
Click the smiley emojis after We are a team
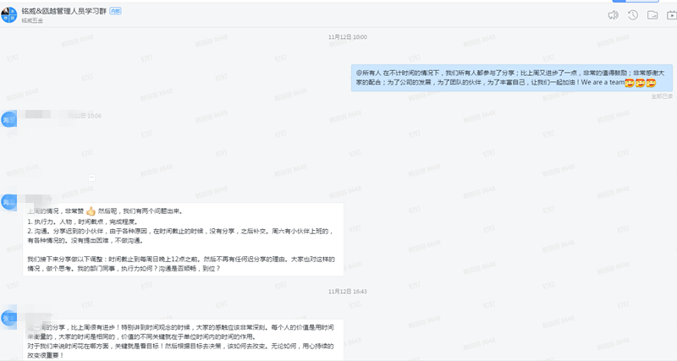click(x=641, y=83)
